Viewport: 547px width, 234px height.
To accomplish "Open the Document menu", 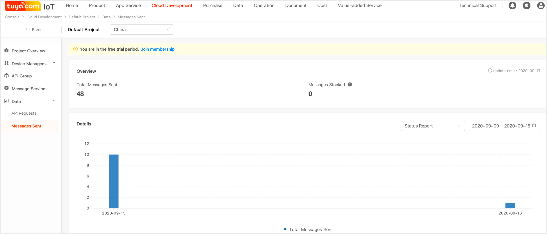I will tap(296, 6).
